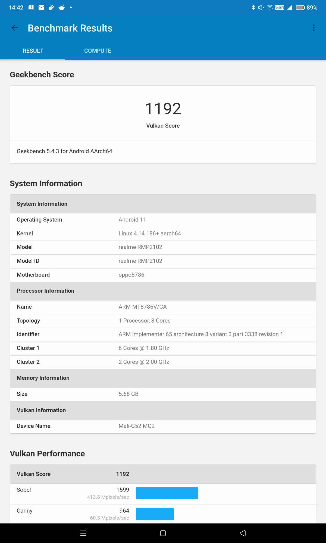Tap the Memory Size 5.68 GB row
The width and height of the screenshot is (326, 543).
coord(163,394)
